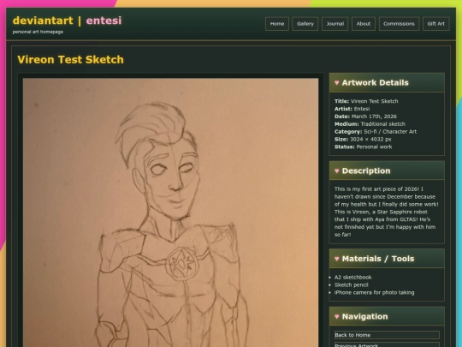Screen dimensions: 462x347
Task: Select the Artist: Entesi line
Action: tap(352, 109)
